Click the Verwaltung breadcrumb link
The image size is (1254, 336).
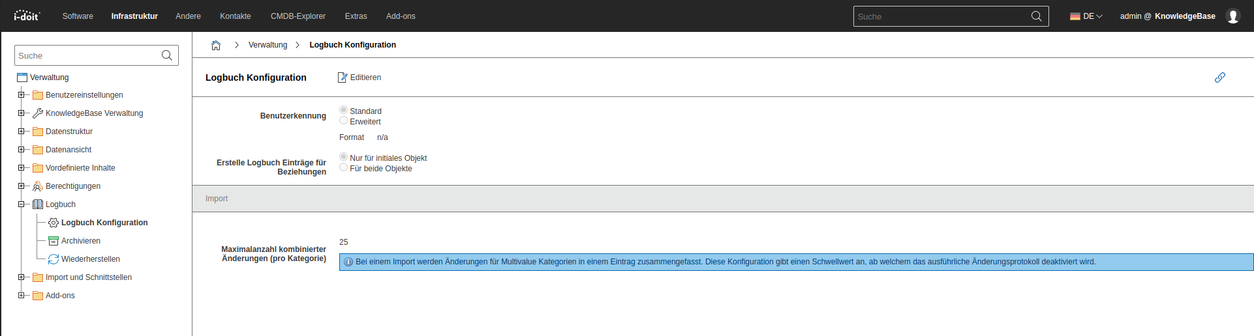(268, 45)
